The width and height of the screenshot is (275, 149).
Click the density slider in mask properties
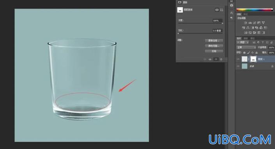200,23
